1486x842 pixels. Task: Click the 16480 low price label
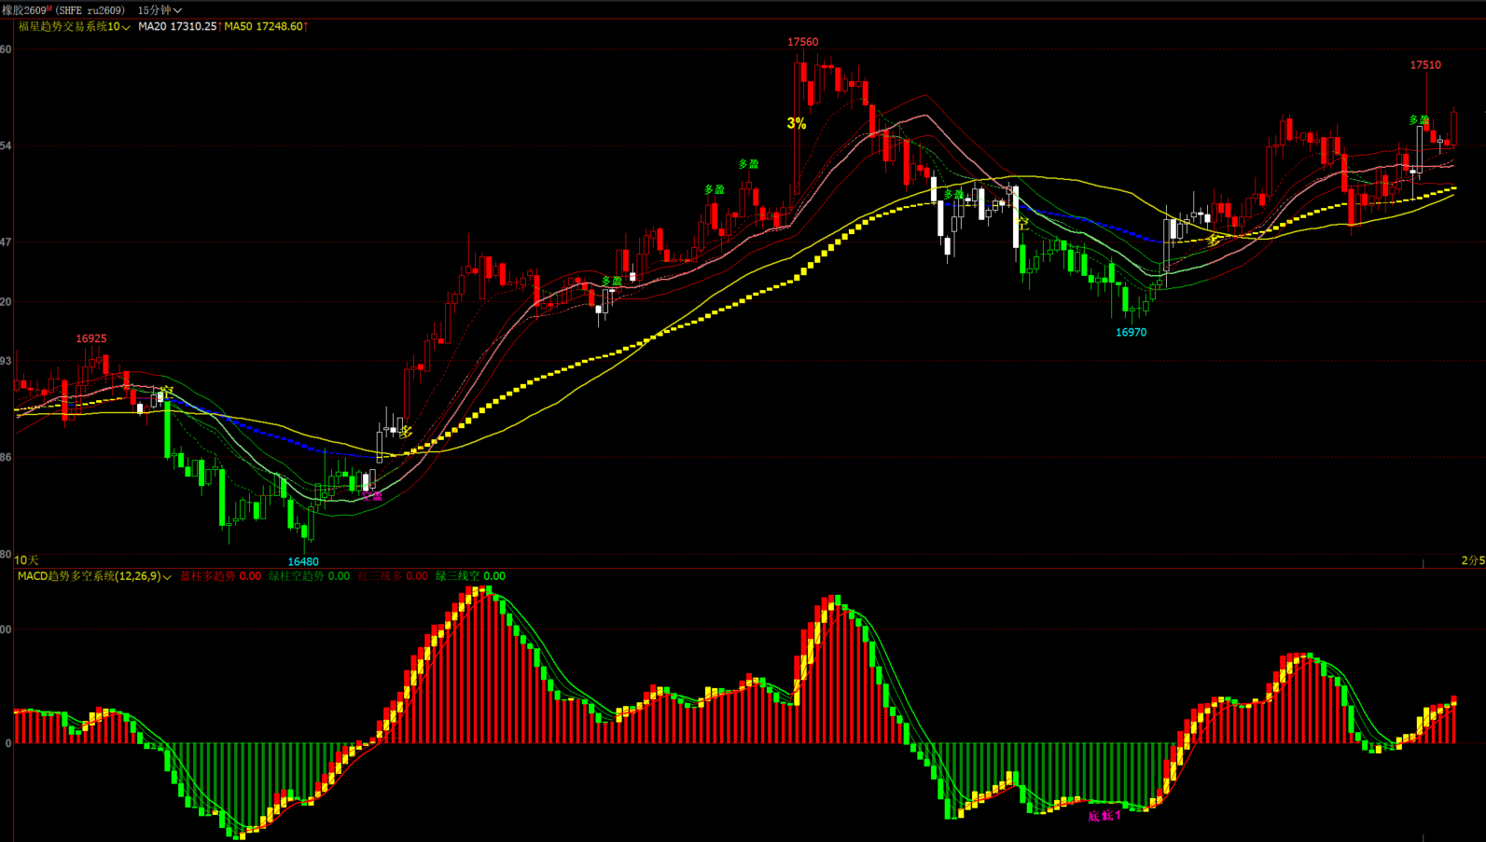(303, 561)
